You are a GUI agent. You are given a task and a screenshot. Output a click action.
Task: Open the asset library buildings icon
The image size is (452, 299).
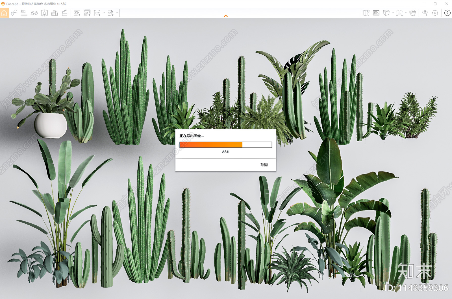(55, 13)
